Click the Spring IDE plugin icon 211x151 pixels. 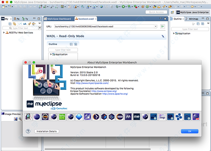coord(62,117)
